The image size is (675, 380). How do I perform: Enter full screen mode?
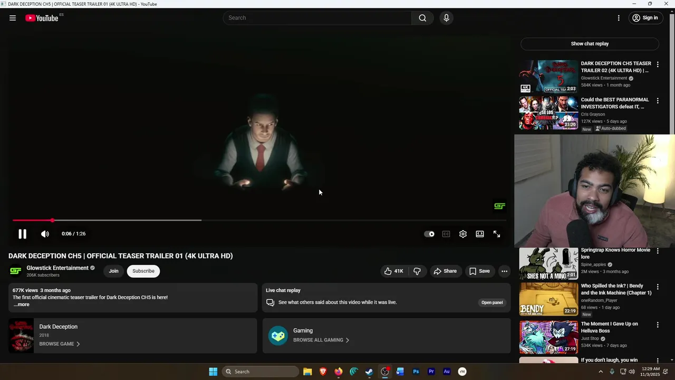497,234
